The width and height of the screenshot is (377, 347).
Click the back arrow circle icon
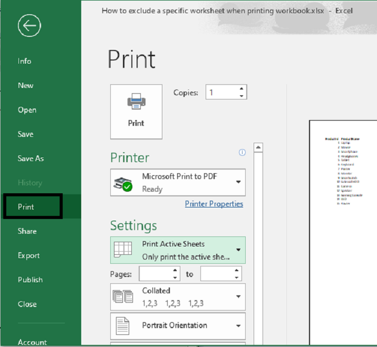[29, 26]
